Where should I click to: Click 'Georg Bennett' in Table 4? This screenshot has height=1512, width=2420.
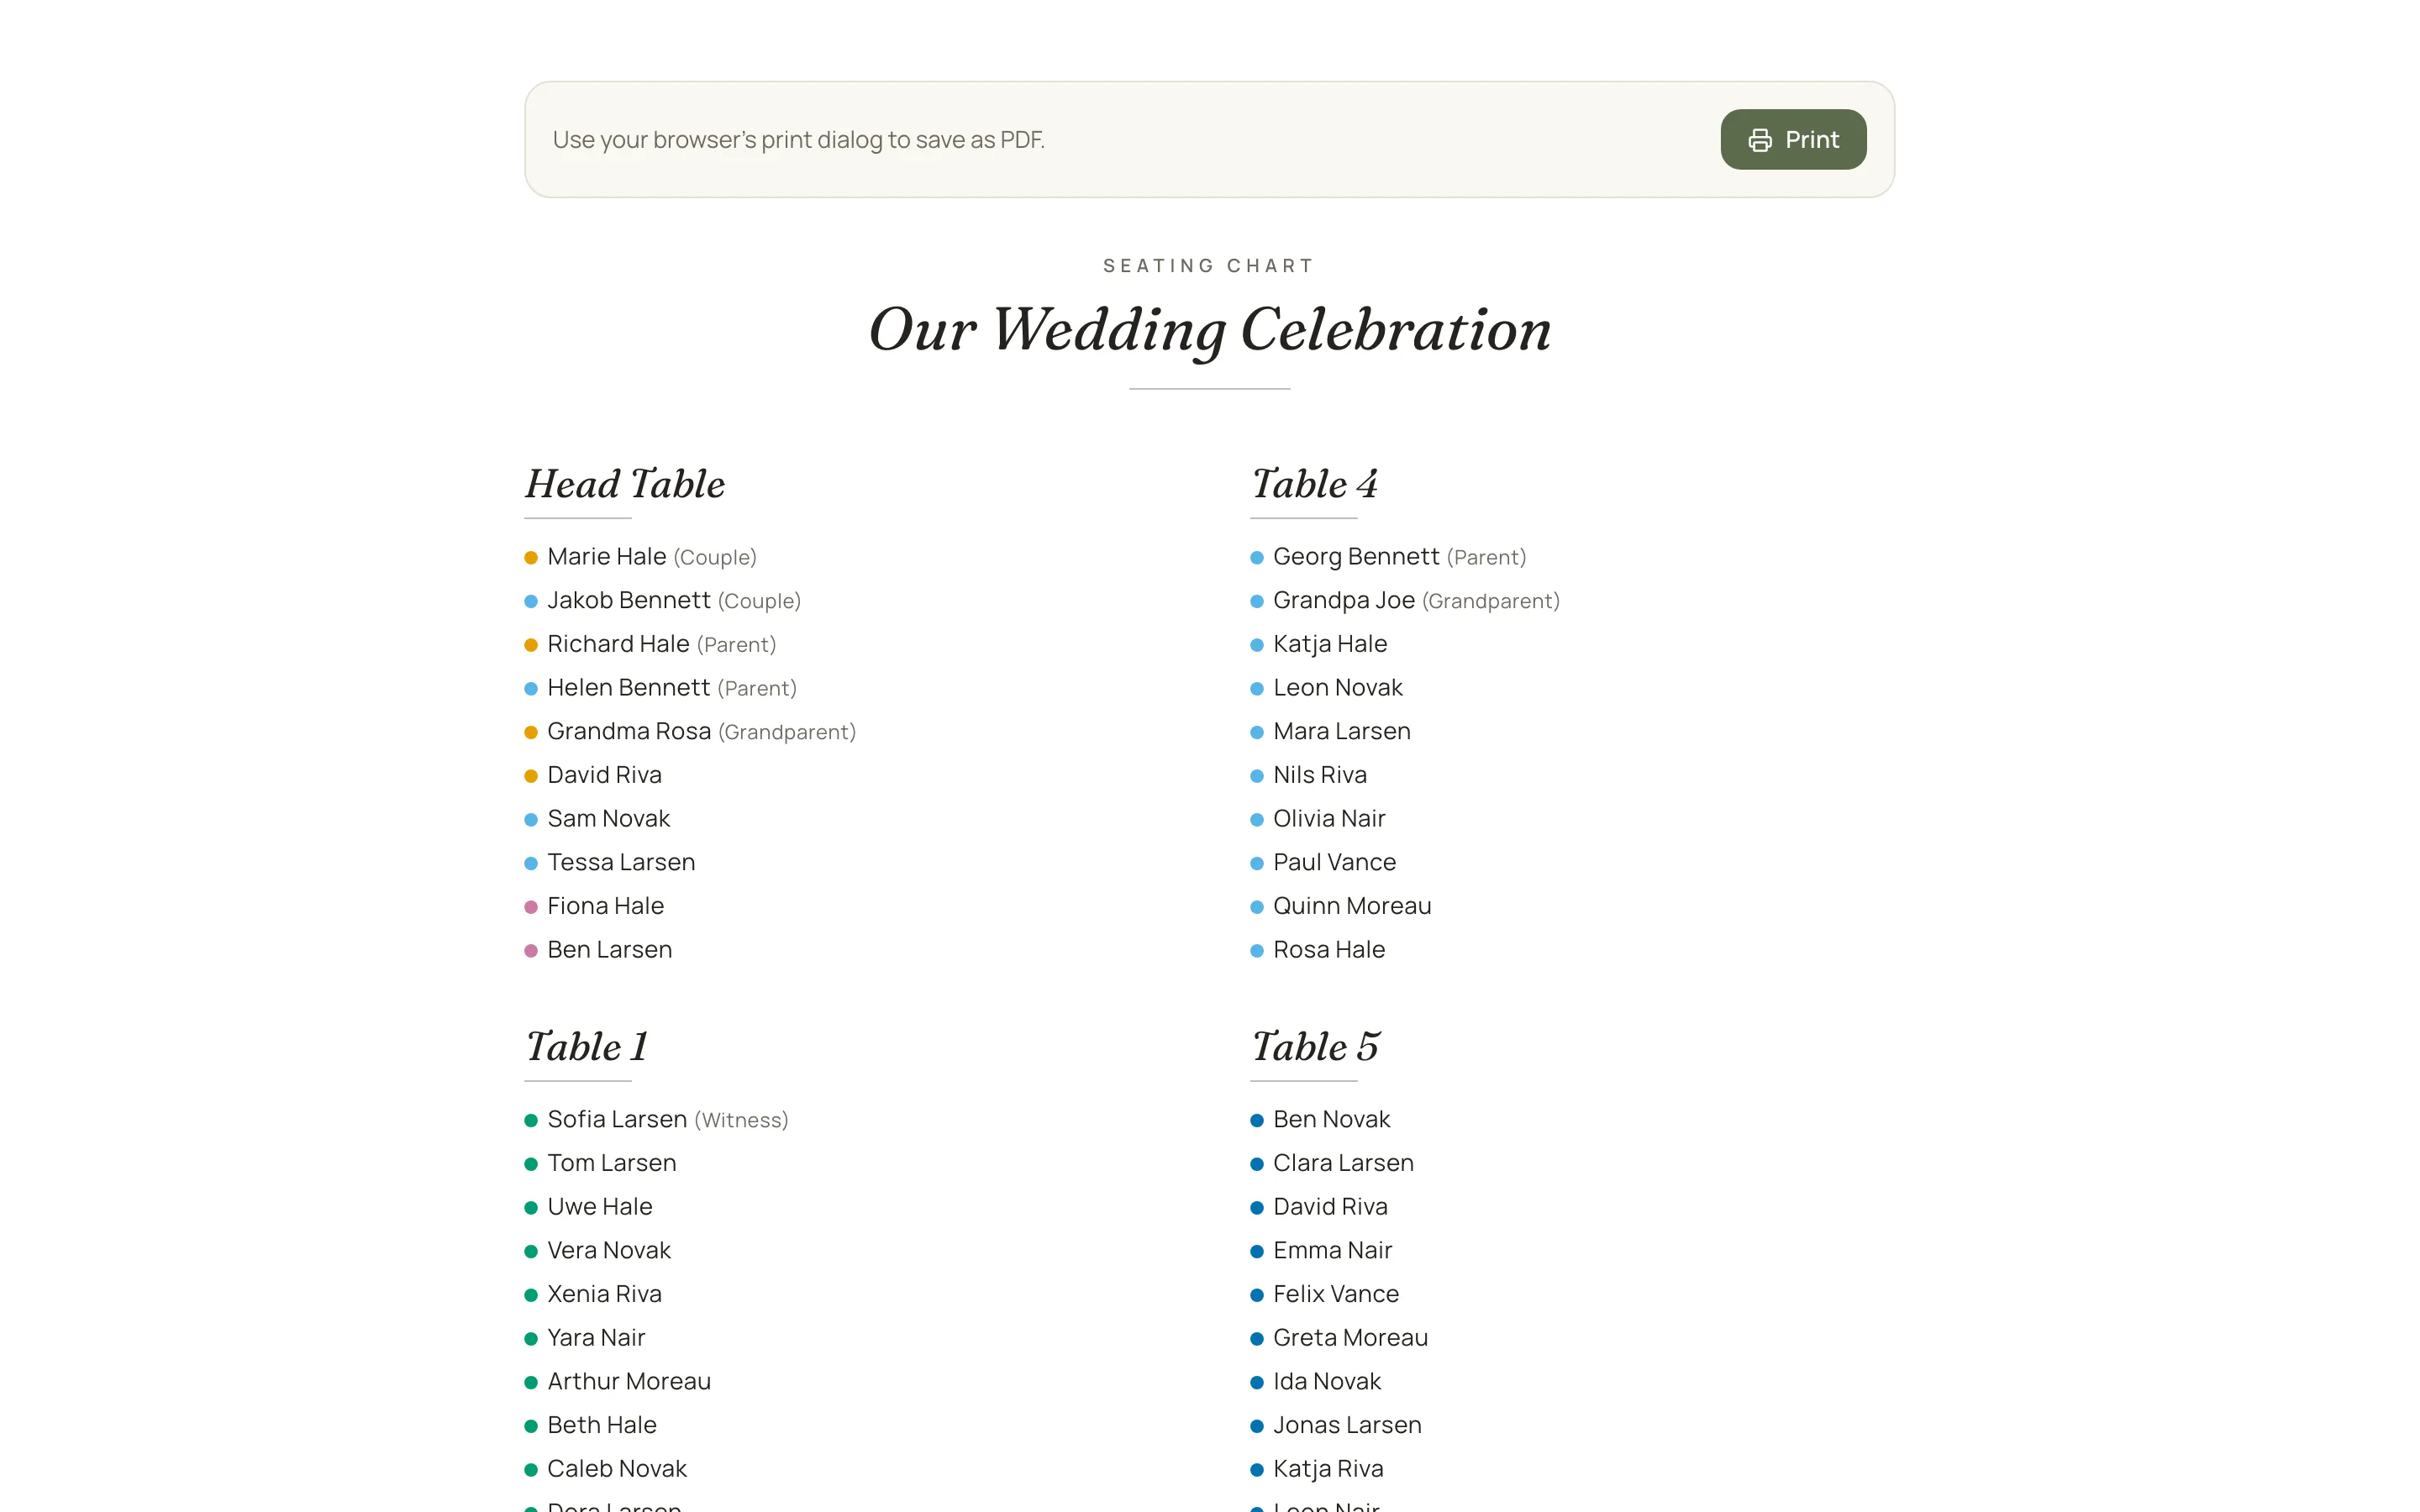coord(1356,557)
